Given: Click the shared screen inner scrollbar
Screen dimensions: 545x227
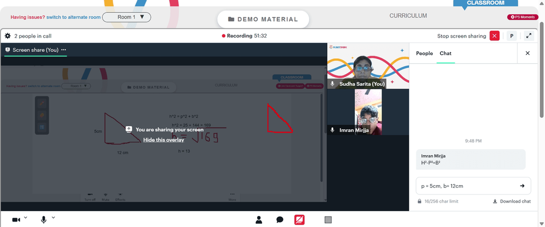Looking at the screenshot, I should pos(322,137).
